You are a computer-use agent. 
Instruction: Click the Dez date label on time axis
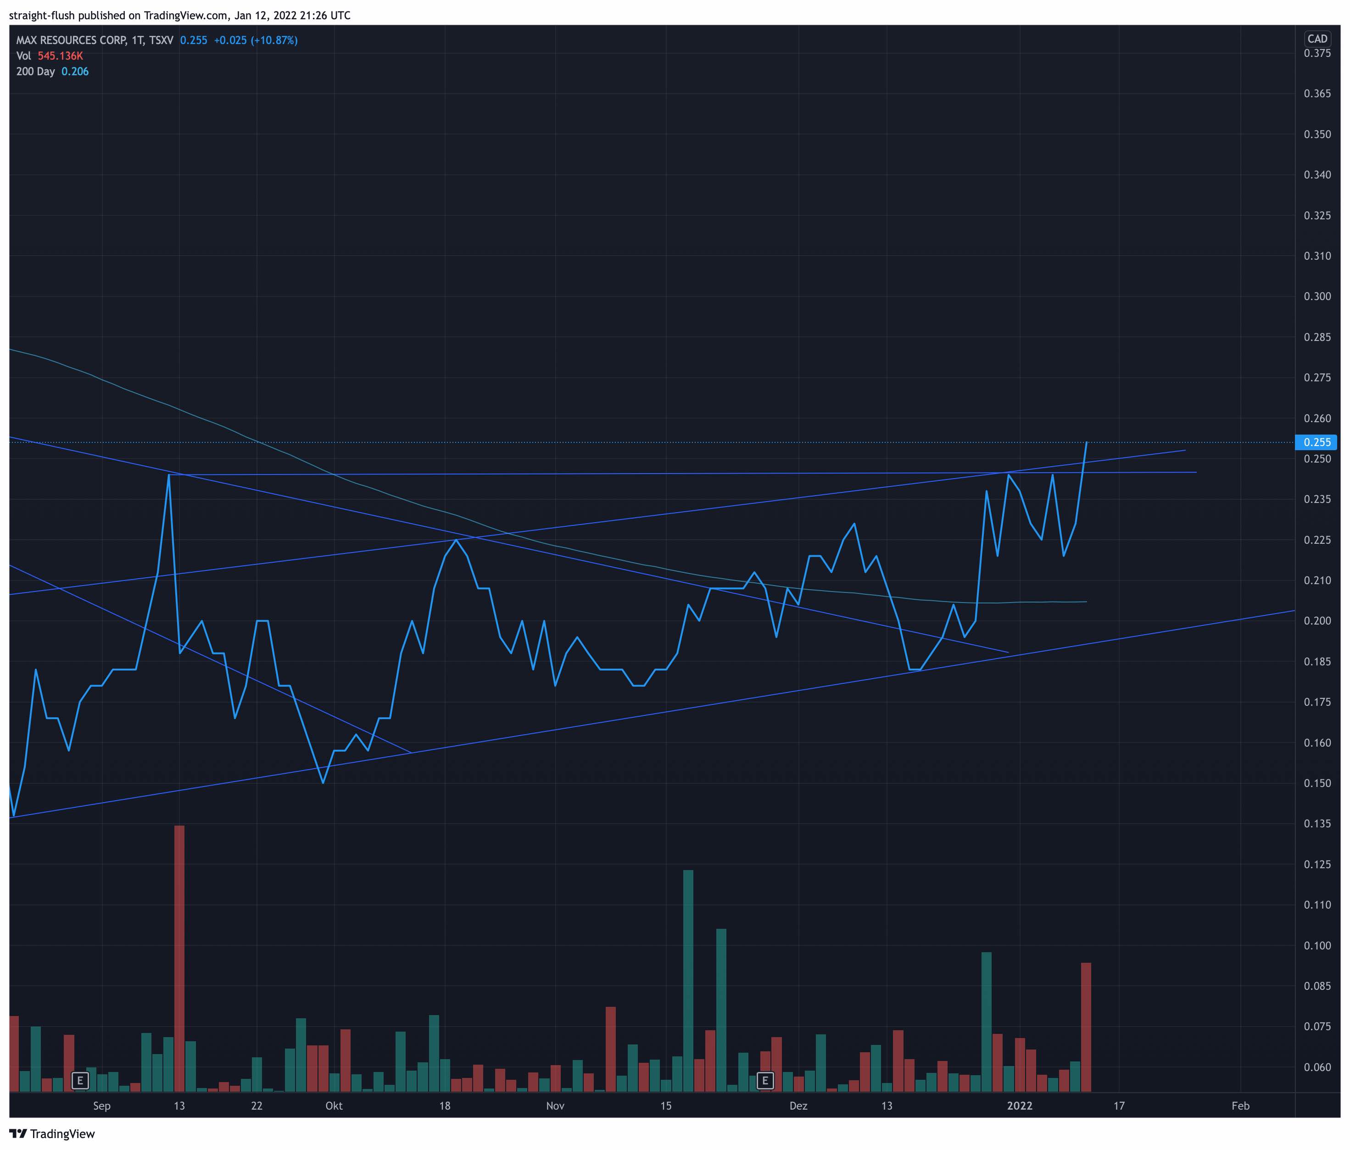click(x=798, y=1105)
